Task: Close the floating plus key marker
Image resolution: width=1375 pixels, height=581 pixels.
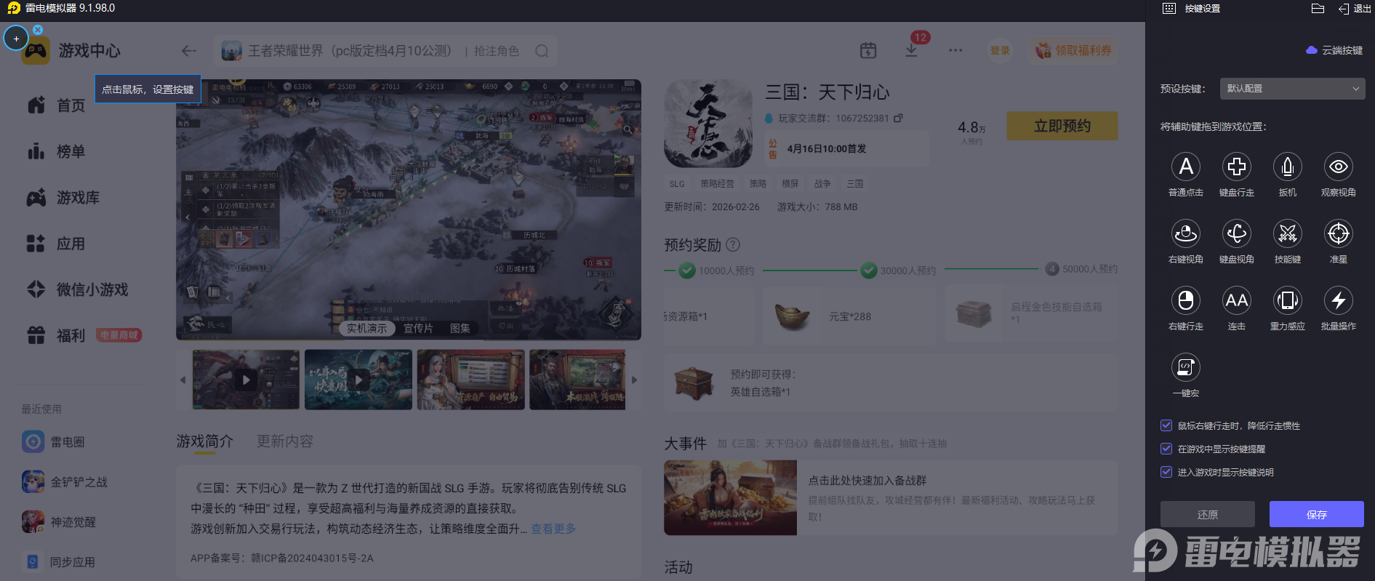Action: pyautogui.click(x=38, y=30)
